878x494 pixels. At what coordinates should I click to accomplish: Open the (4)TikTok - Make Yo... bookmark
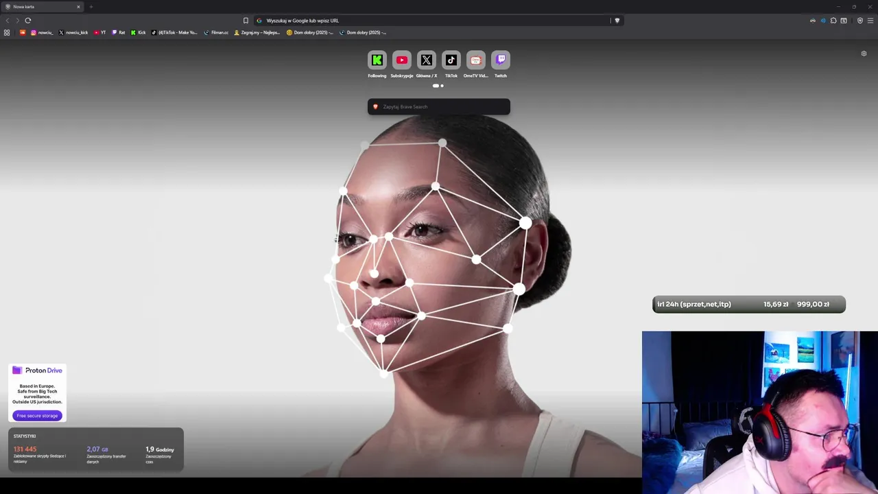pyautogui.click(x=174, y=32)
